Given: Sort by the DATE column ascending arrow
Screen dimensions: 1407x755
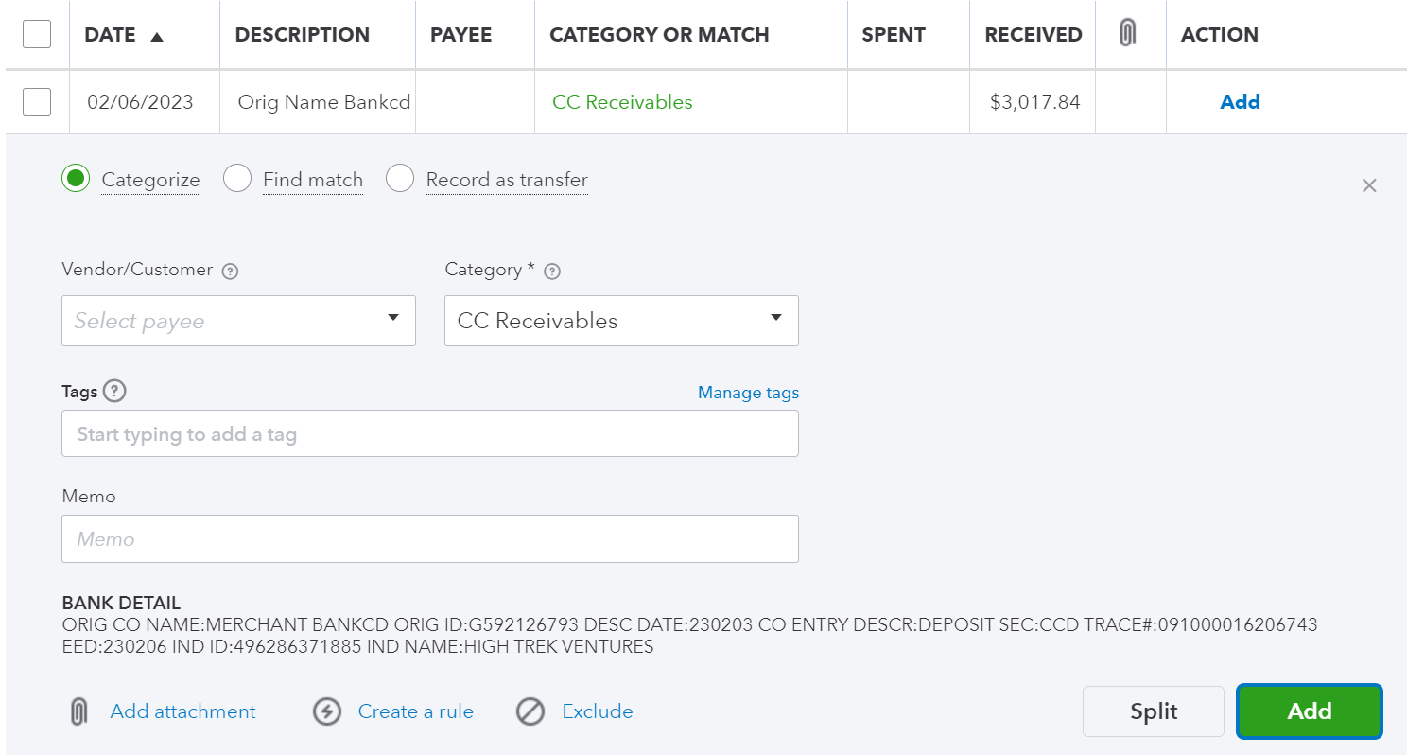Looking at the screenshot, I should pos(157,36).
